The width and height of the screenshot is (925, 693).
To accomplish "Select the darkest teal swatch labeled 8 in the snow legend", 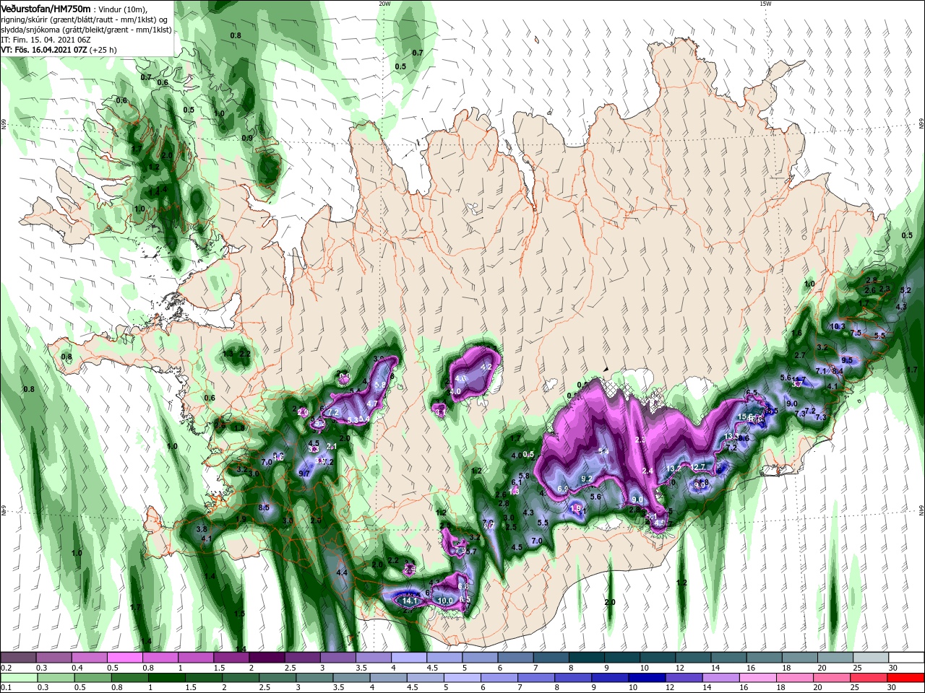I will [587, 658].
